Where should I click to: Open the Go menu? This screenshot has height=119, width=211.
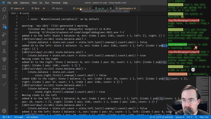point(41,3)
